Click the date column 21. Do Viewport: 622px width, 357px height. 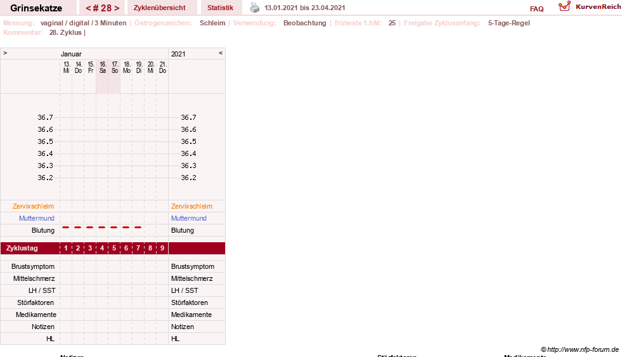coord(163,67)
